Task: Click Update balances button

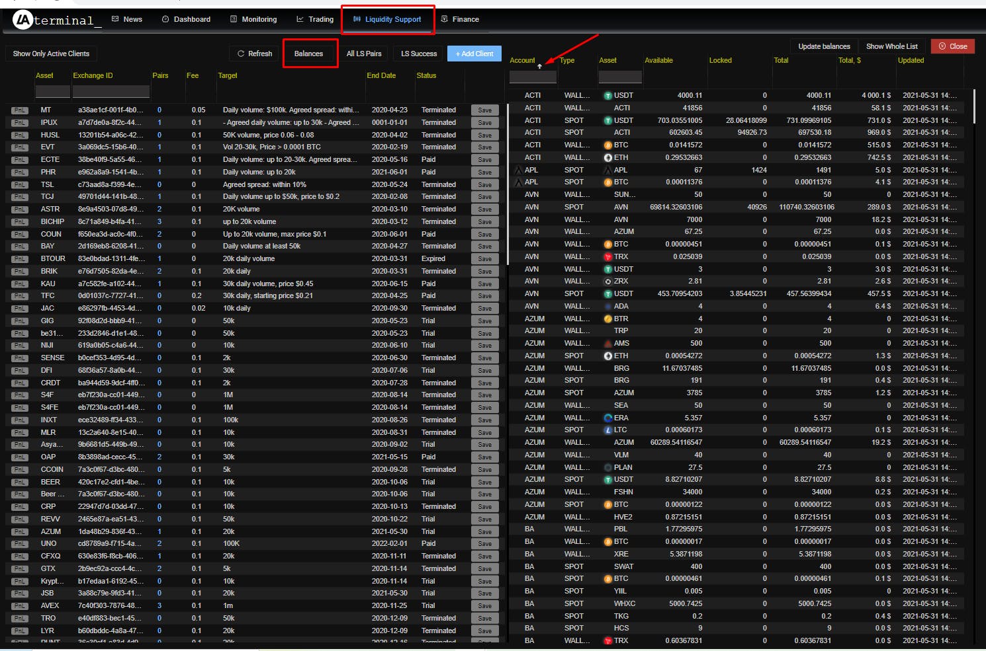Action: (x=824, y=46)
